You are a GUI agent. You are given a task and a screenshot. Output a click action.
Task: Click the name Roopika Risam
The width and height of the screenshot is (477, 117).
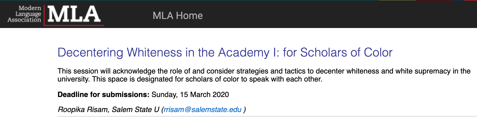[83, 109]
